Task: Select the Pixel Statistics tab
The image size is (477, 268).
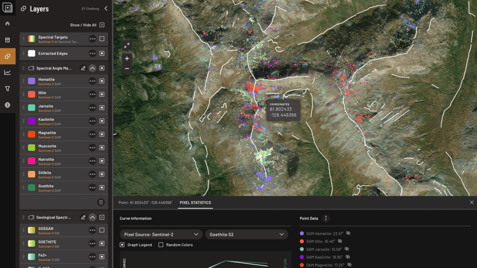Action: pos(195,202)
